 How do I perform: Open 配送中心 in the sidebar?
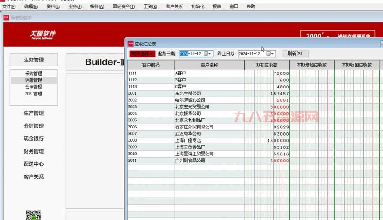click(x=33, y=164)
